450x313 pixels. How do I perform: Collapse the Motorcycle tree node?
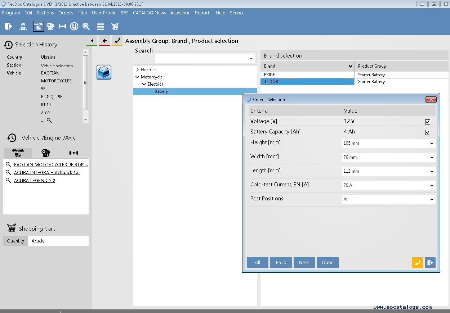[x=137, y=77]
